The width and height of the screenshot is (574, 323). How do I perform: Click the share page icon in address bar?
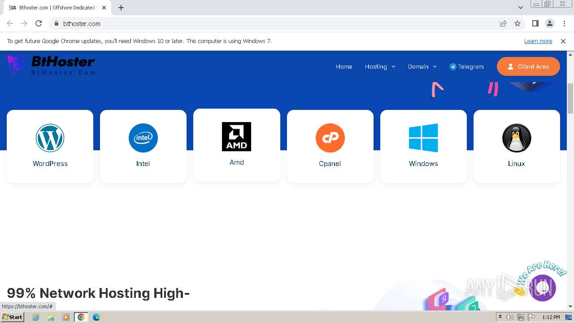coord(503,23)
